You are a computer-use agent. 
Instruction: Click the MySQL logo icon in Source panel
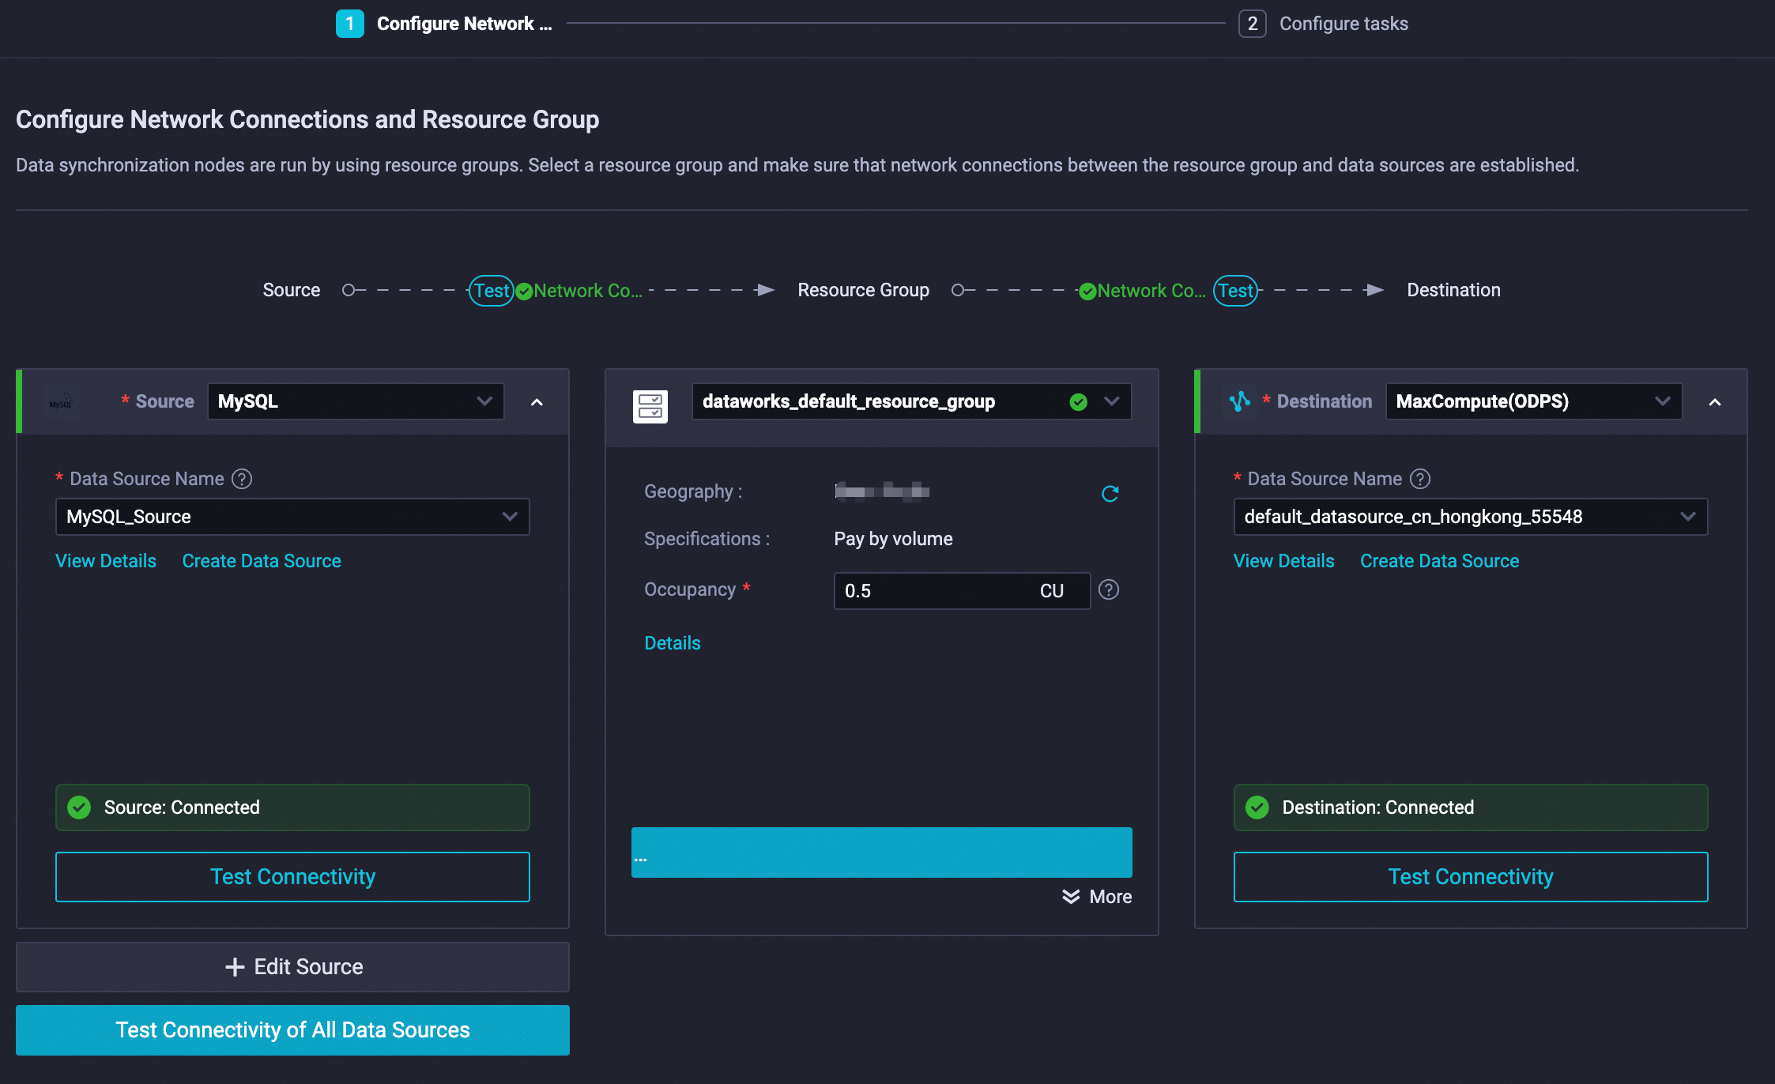pyautogui.click(x=61, y=402)
